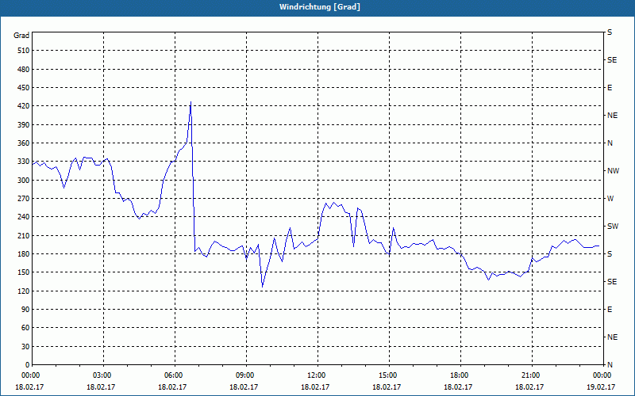Screen dimensions: 635x396
Task: Choose the 180 degree axis label
Action: 24,254
